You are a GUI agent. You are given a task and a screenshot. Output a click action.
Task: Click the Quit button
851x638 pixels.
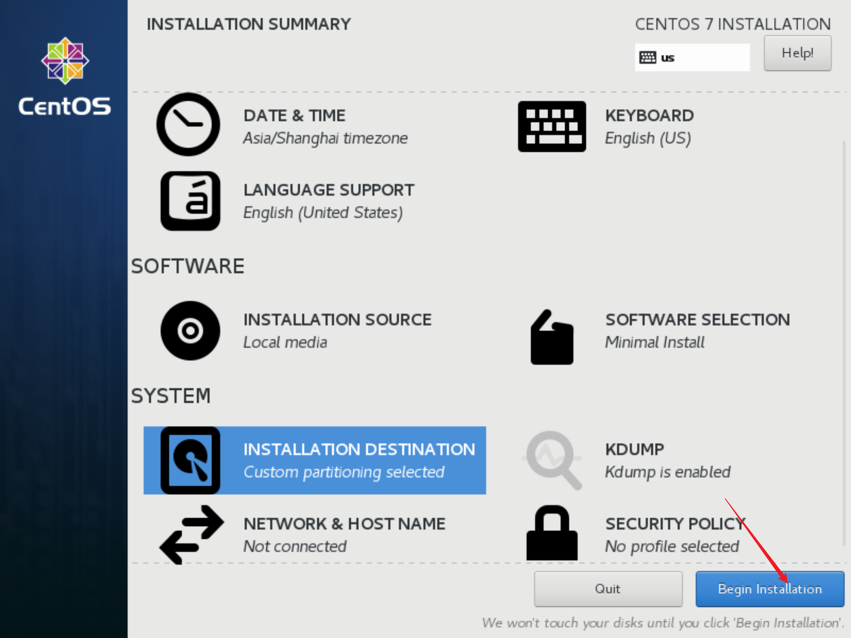(608, 589)
